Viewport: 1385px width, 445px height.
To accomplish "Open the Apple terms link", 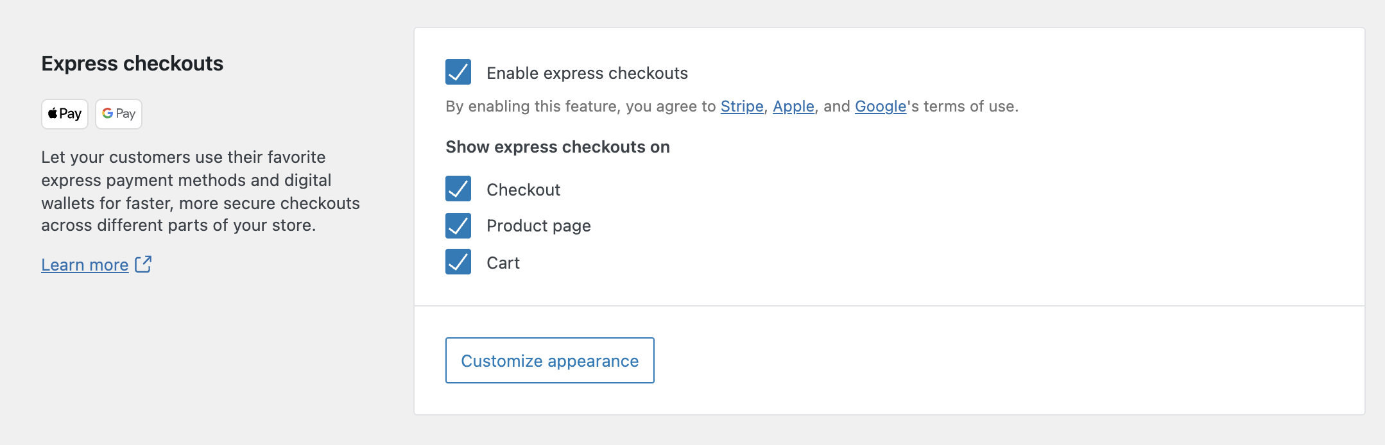I will tap(794, 106).
